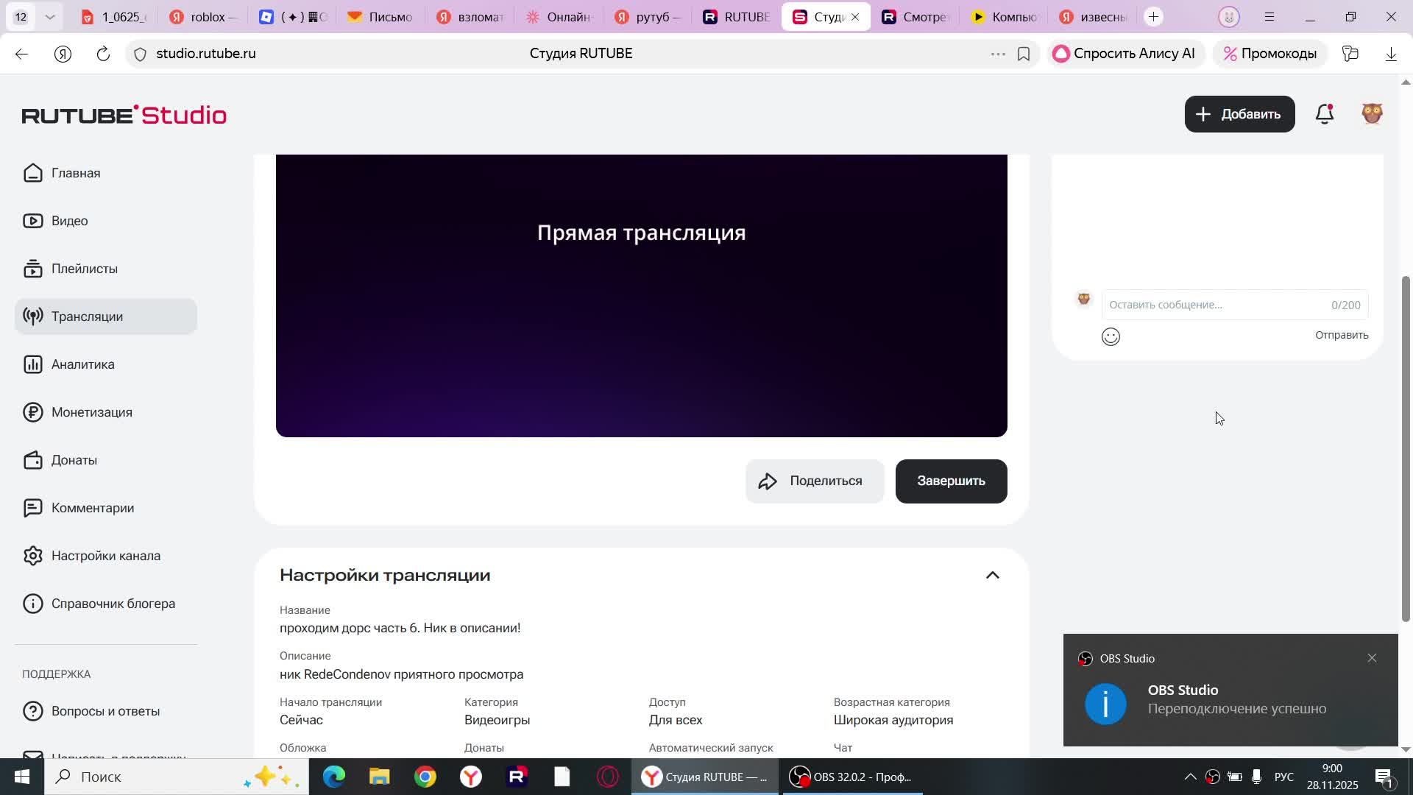Open Google Chrome from taskbar
The height and width of the screenshot is (795, 1413).
click(x=425, y=777)
